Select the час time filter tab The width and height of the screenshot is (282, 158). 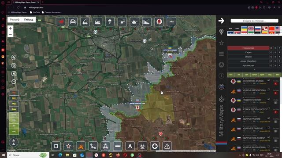[231, 75]
